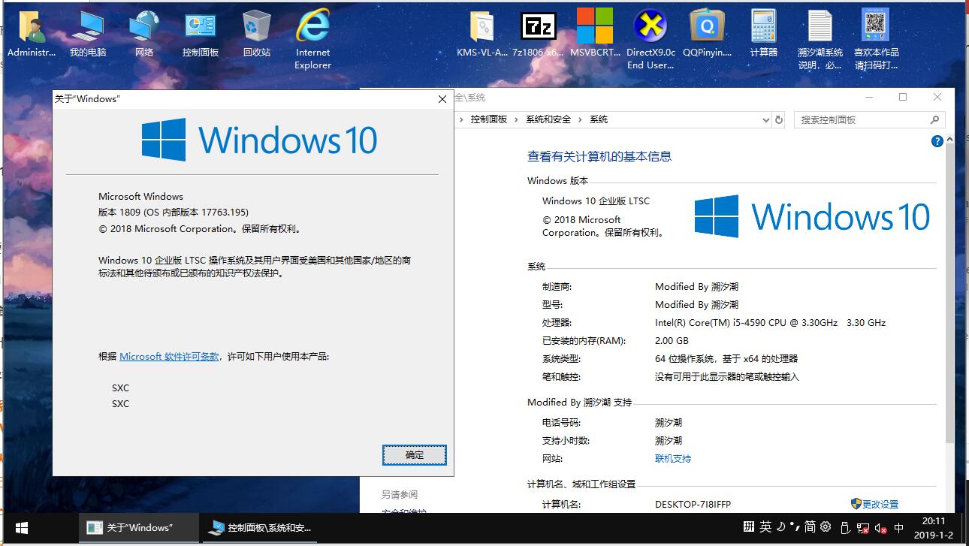Toggle the IME 英 language mode indicator
969x546 pixels.
click(765, 527)
